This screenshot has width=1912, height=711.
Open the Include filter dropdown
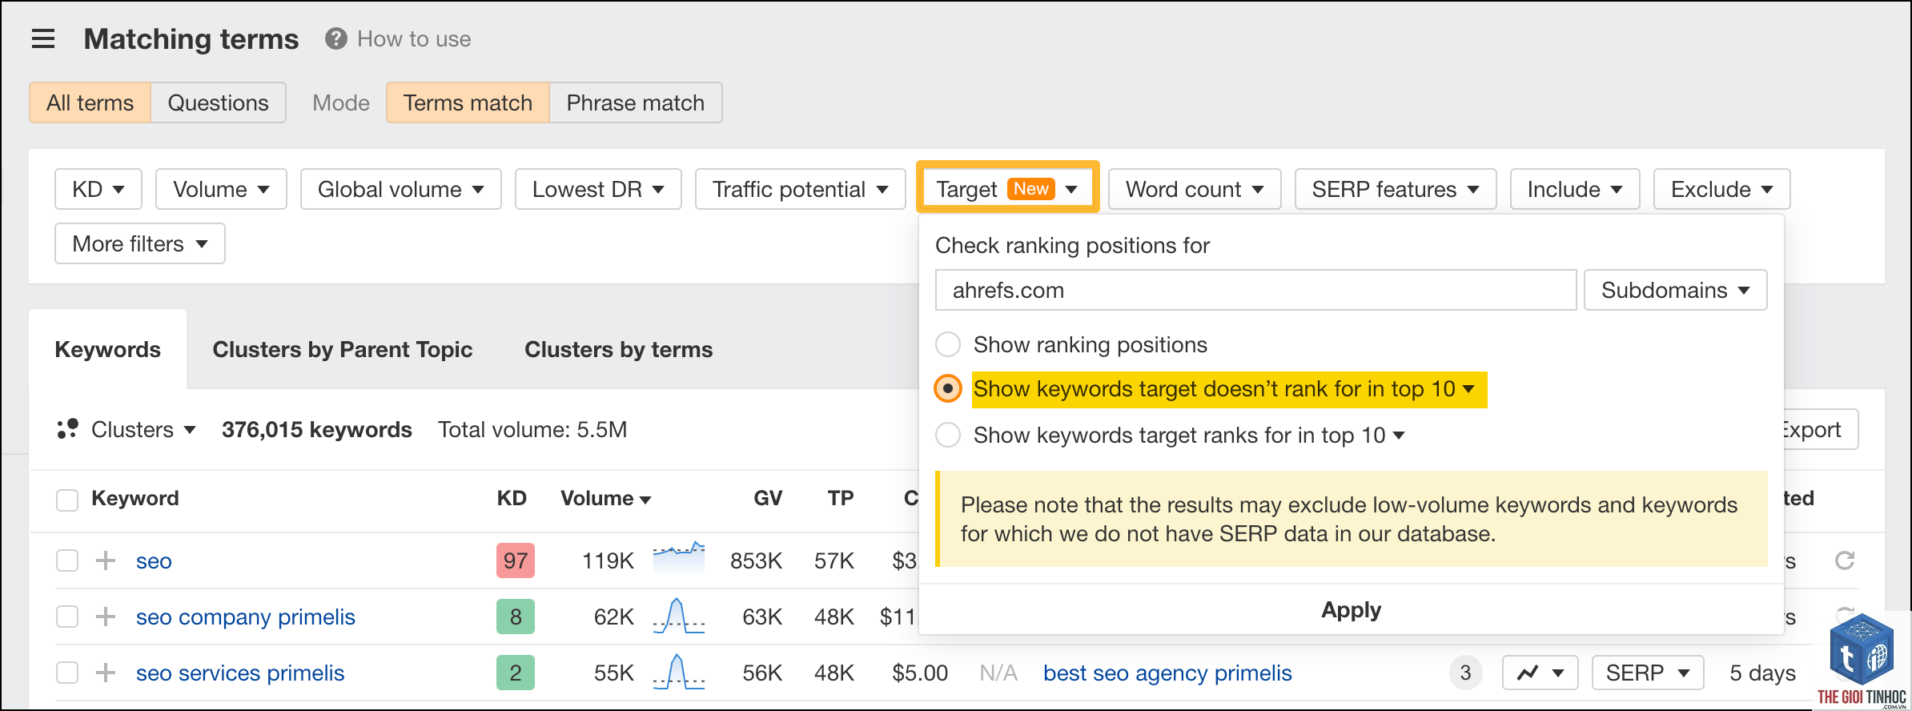tap(1575, 189)
